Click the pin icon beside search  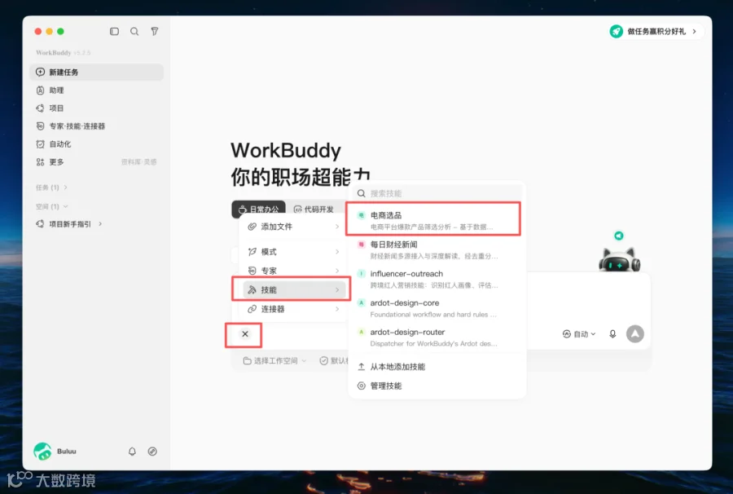point(154,31)
